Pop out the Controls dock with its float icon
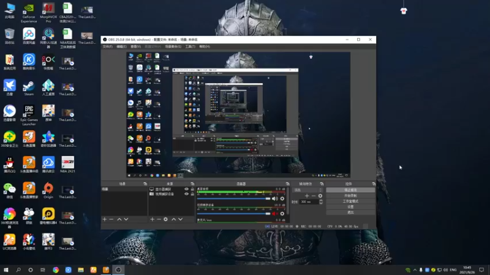 tap(374, 184)
